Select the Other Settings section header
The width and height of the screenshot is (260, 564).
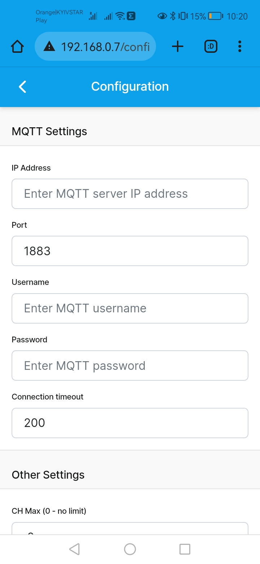(48, 475)
